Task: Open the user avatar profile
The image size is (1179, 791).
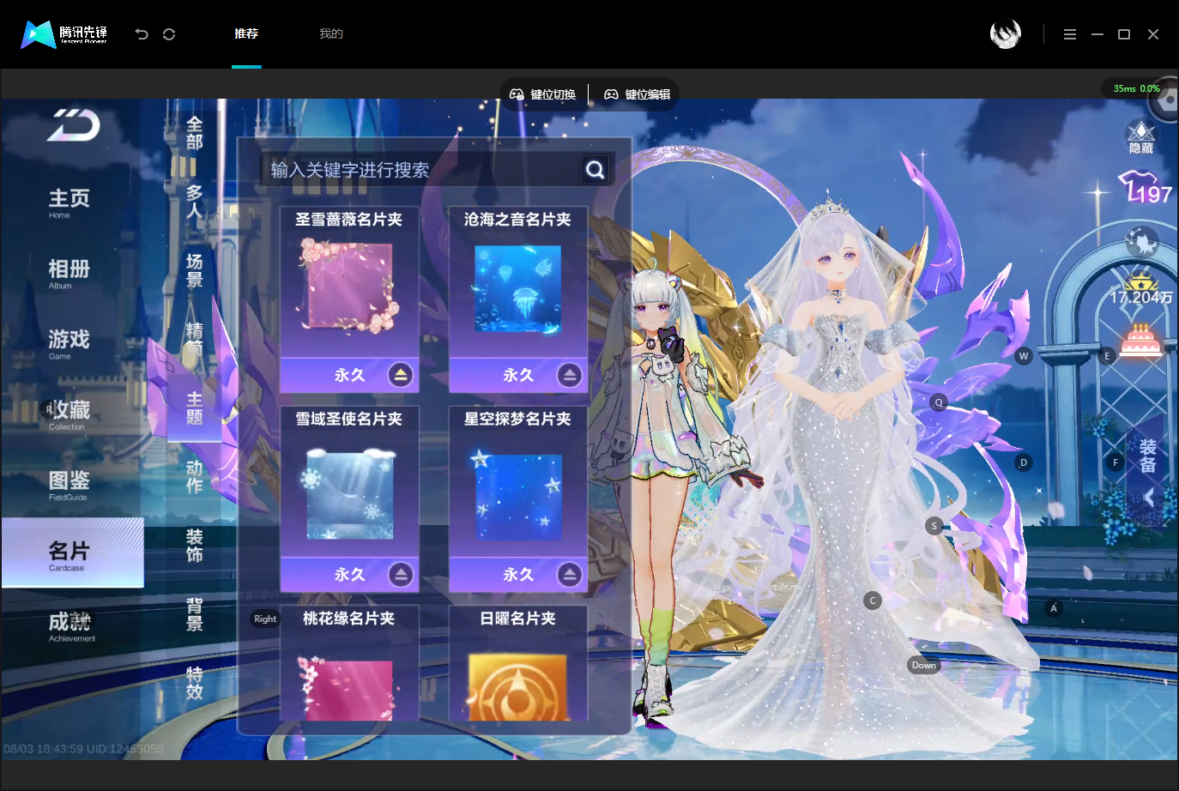Action: pyautogui.click(x=1005, y=34)
